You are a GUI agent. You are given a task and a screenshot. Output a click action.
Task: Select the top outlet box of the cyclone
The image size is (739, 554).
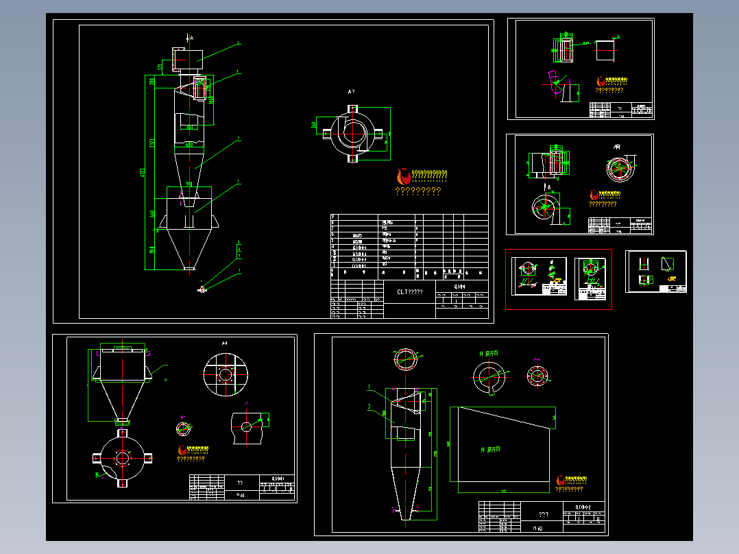click(x=188, y=60)
